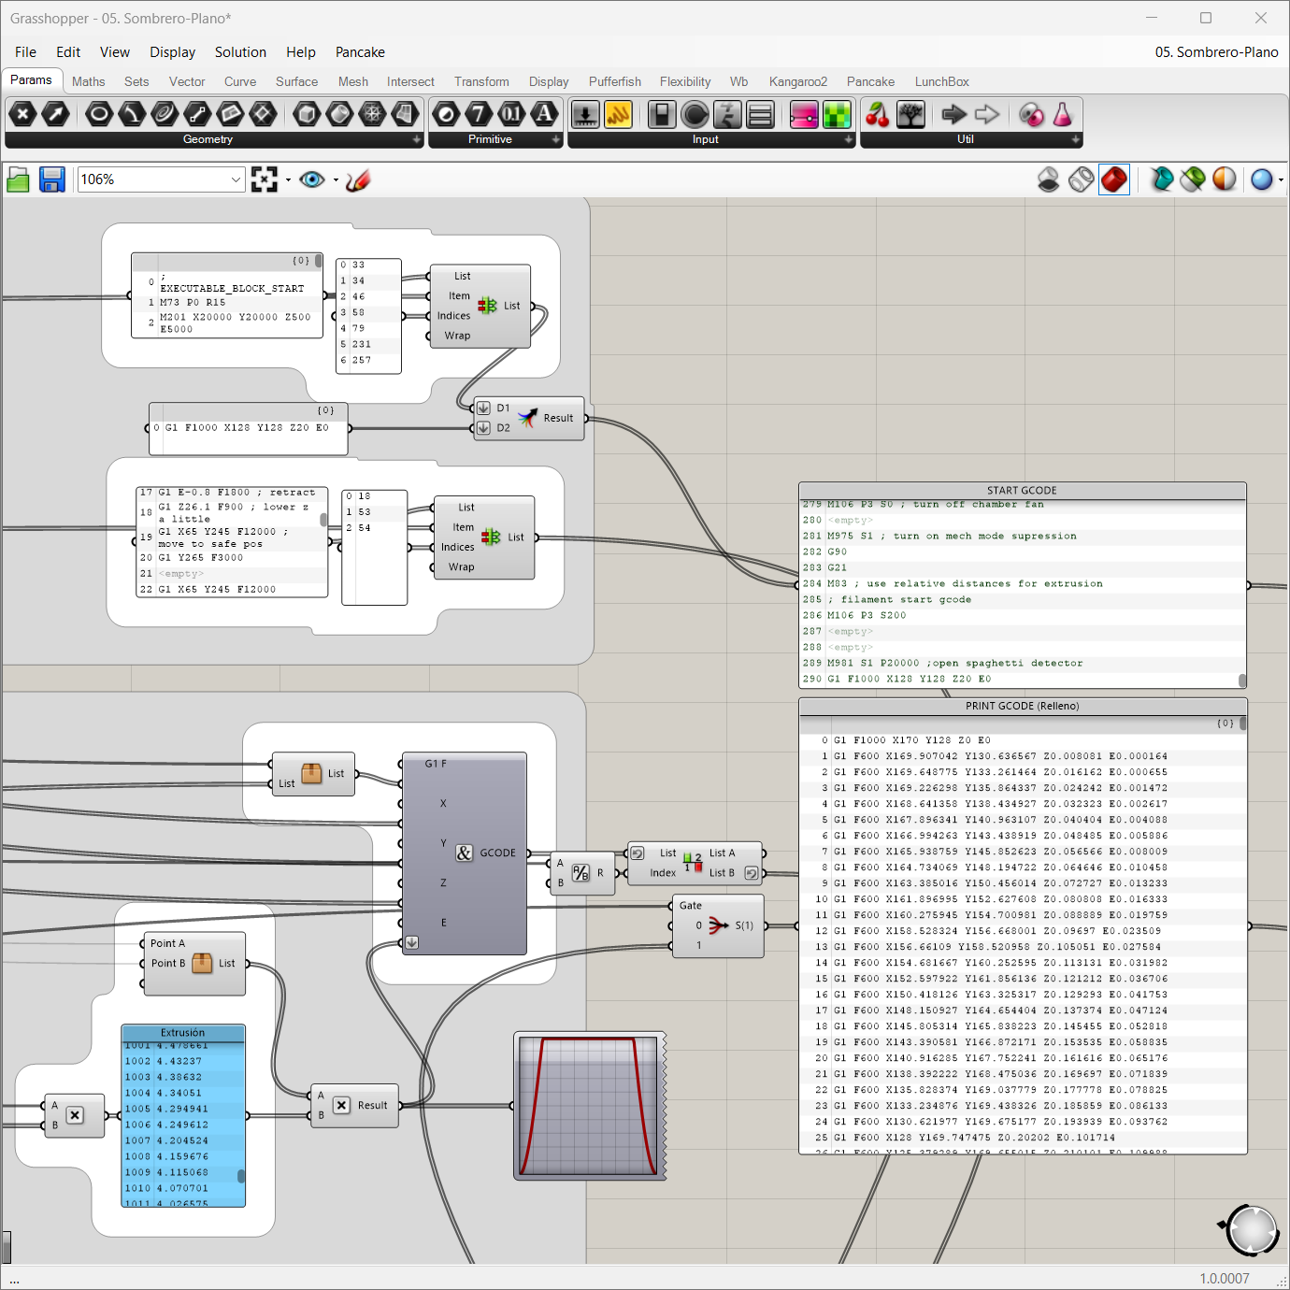
Task: Select the Circle parameter icon
Action: pyautogui.click(x=99, y=115)
